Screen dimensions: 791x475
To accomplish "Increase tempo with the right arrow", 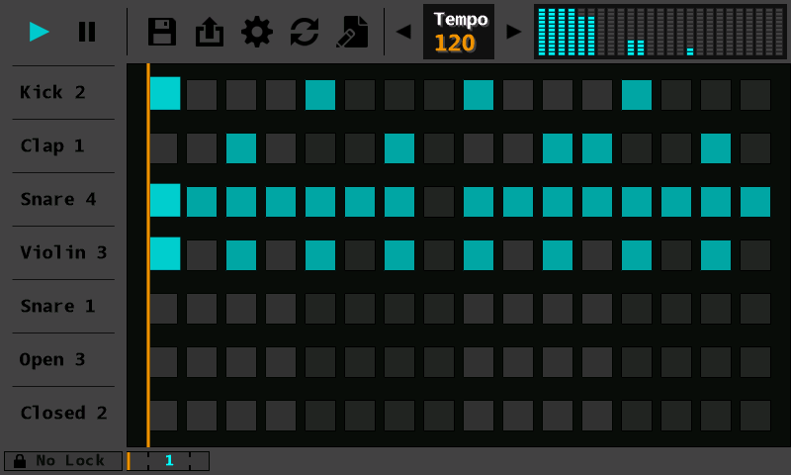I will (513, 32).
